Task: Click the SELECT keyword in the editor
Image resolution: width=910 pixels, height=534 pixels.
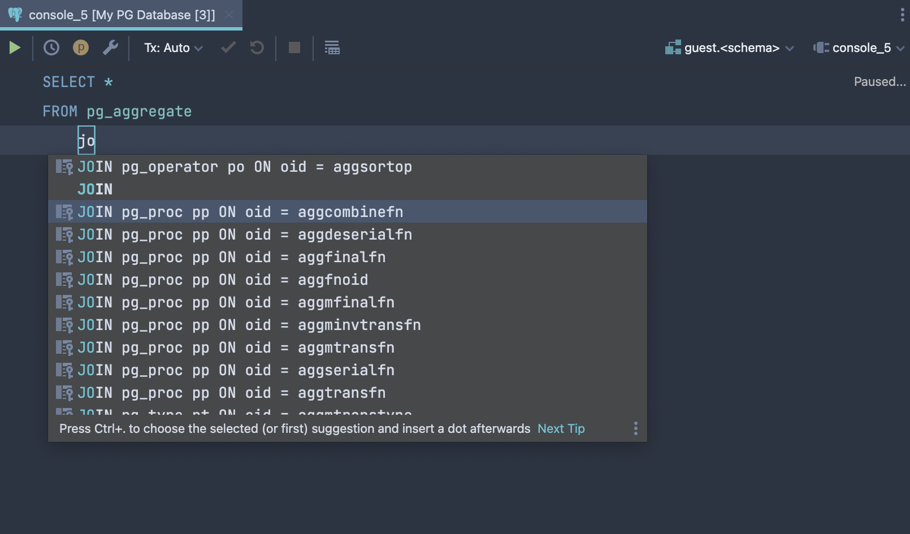Action: [x=69, y=82]
